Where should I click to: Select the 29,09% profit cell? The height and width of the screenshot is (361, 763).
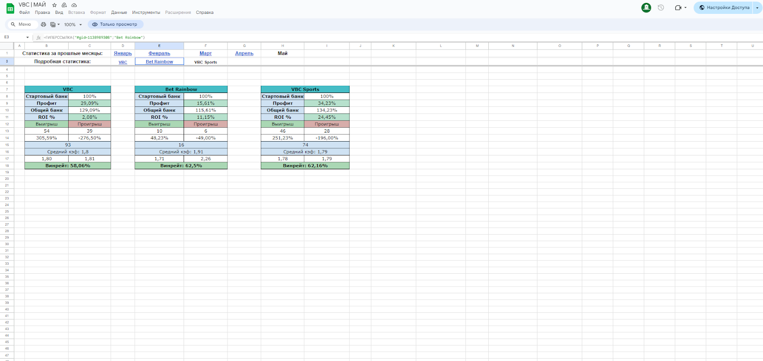[x=90, y=103]
